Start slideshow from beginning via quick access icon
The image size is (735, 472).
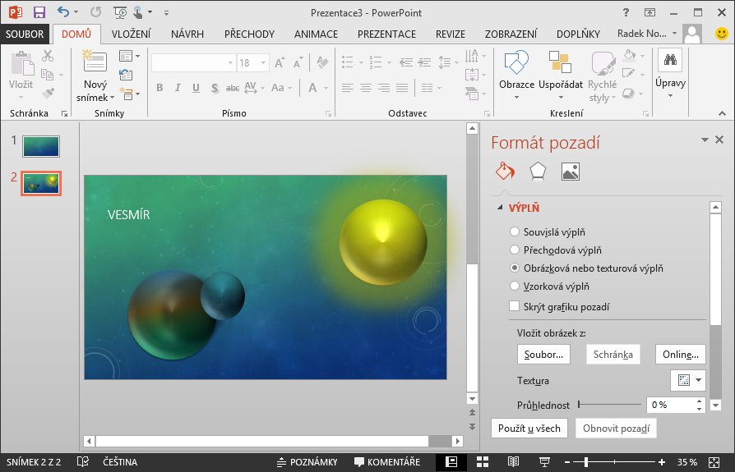(120, 12)
